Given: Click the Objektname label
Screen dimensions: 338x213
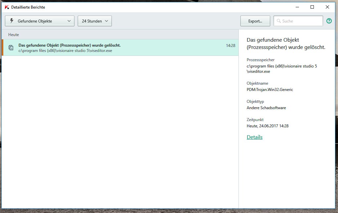Looking at the screenshot, I should pyautogui.click(x=257, y=83).
